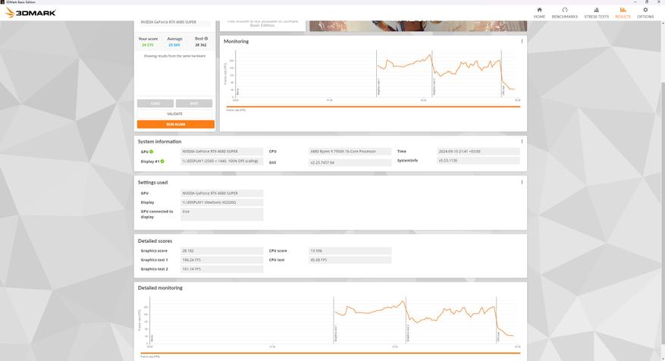Click the Validate button
This screenshot has height=361, width=665.
[x=174, y=114]
